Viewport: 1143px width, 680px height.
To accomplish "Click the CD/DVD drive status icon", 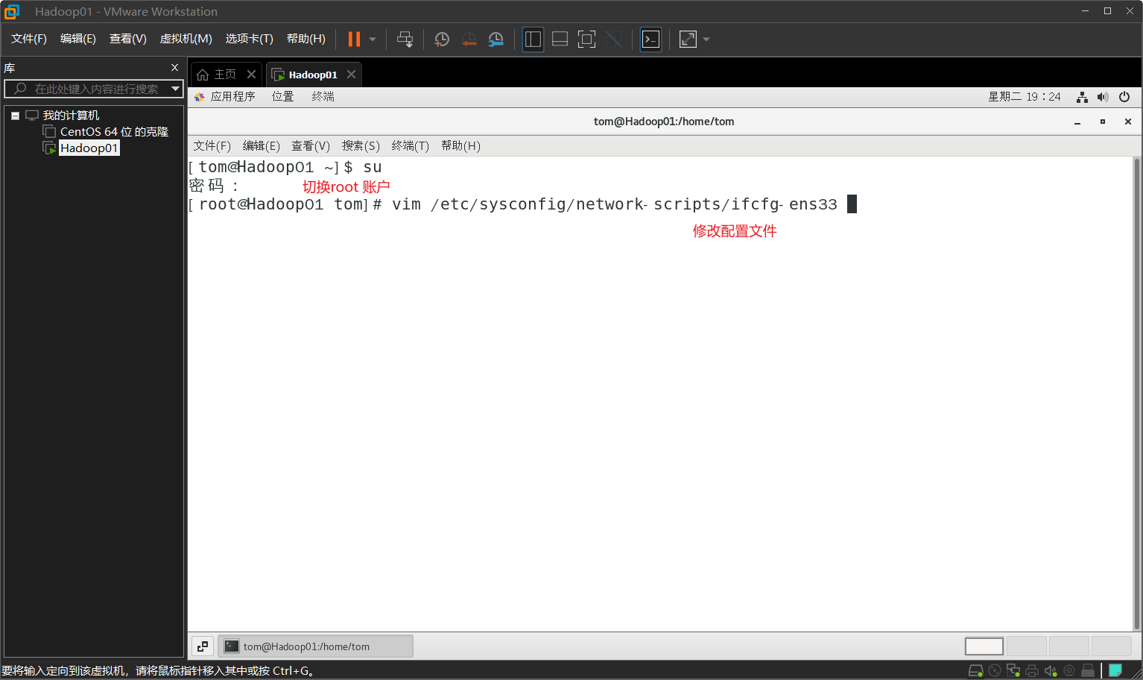I will 995,671.
